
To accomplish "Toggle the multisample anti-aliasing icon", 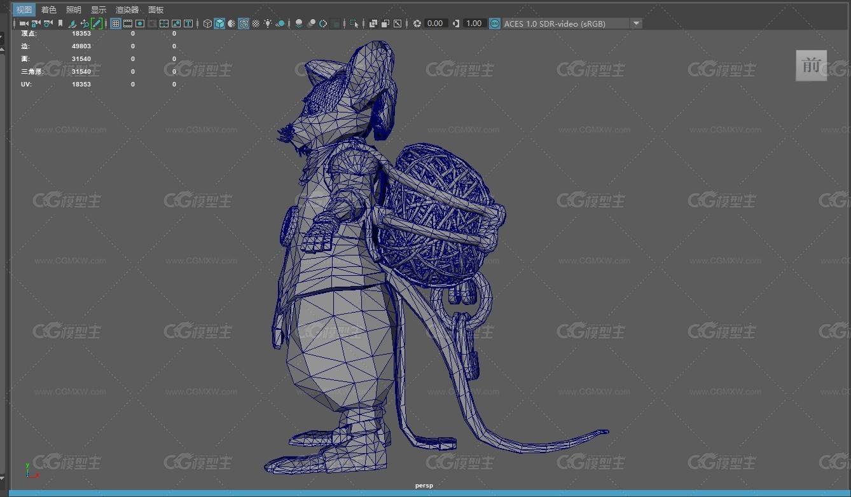I will (323, 24).
